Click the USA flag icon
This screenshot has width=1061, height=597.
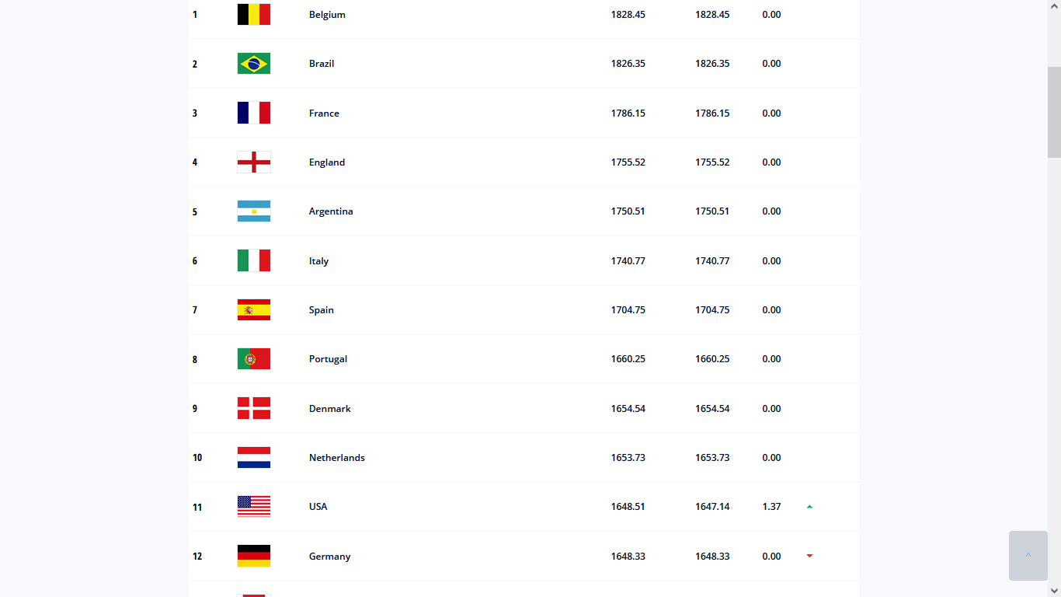[253, 507]
